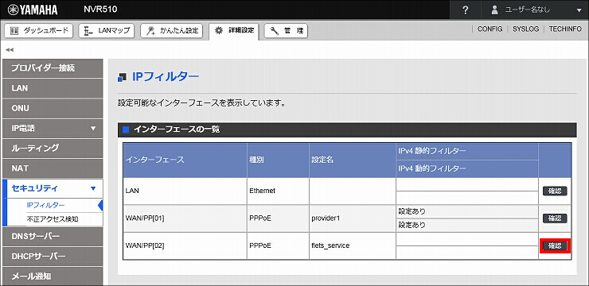Open the help question mark icon
Viewport: 589px width, 286px height.
click(465, 10)
